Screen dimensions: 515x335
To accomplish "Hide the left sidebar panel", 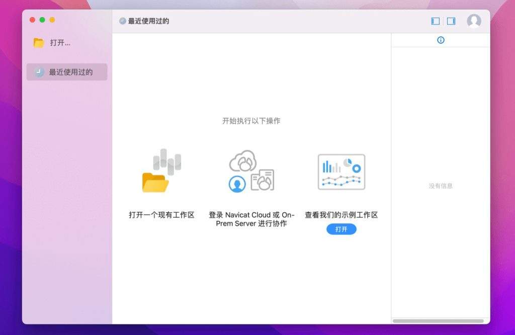I will (436, 21).
